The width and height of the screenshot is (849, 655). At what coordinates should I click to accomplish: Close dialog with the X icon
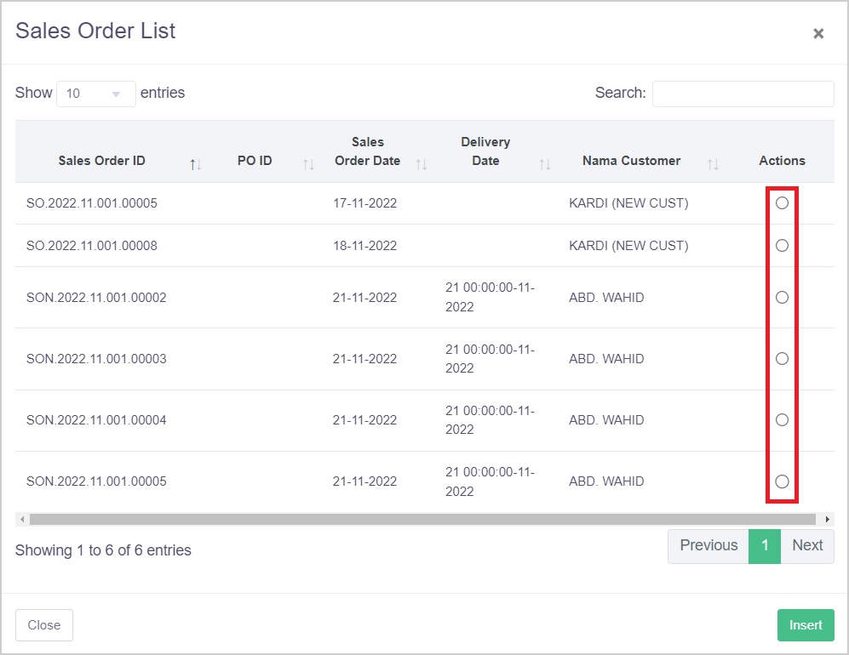[x=818, y=34]
